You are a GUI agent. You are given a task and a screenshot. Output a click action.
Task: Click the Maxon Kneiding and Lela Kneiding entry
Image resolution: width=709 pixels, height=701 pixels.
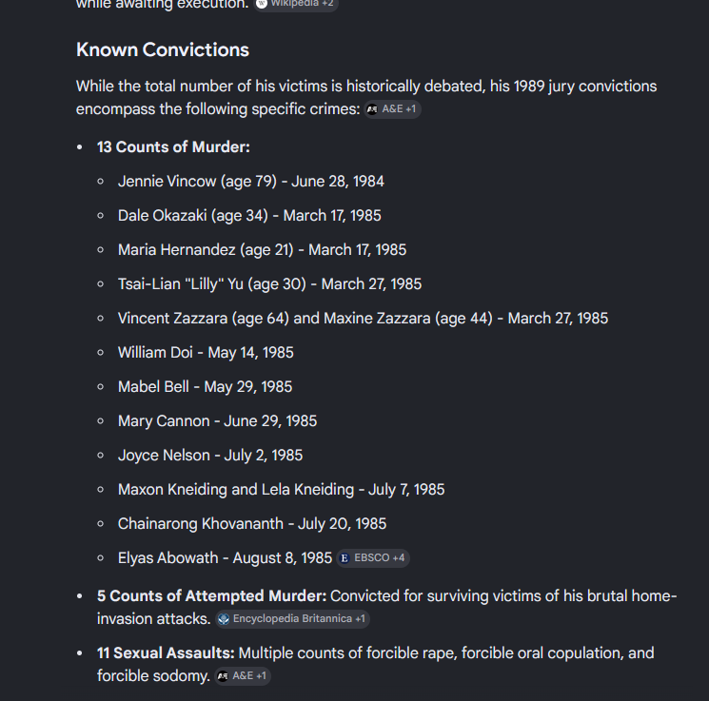pos(282,490)
